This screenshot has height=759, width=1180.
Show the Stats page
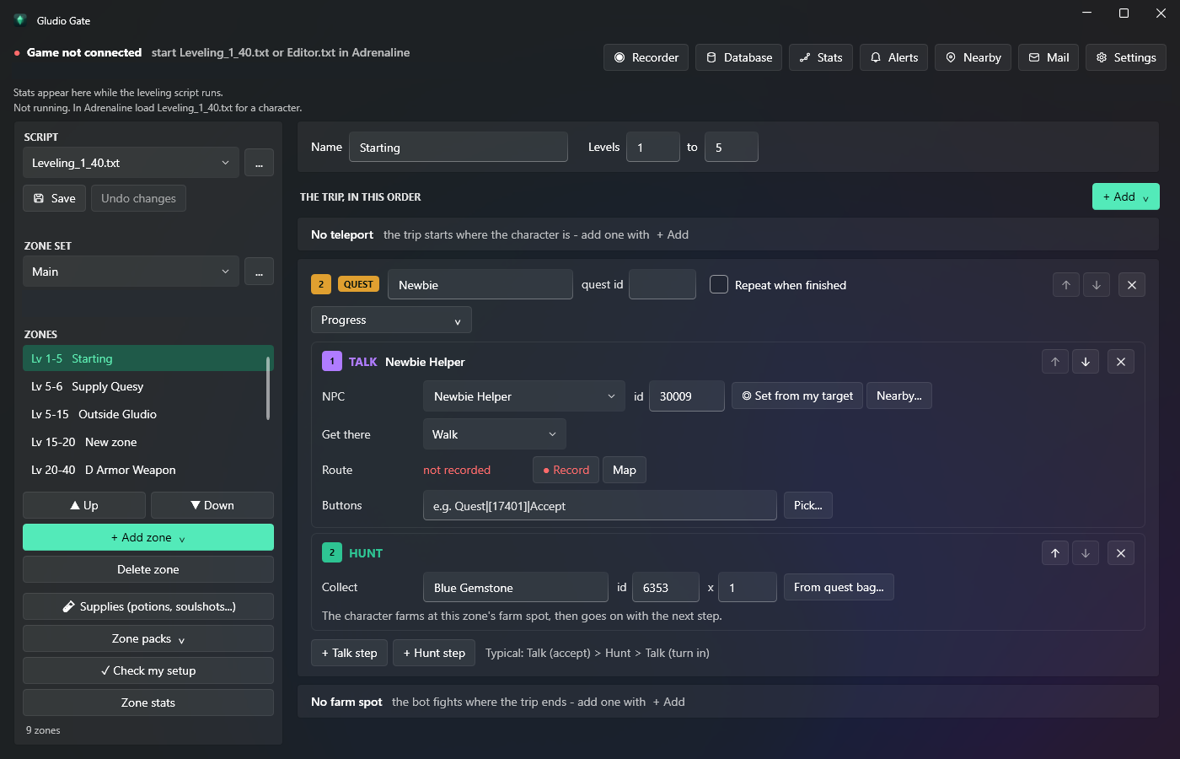[x=821, y=57]
